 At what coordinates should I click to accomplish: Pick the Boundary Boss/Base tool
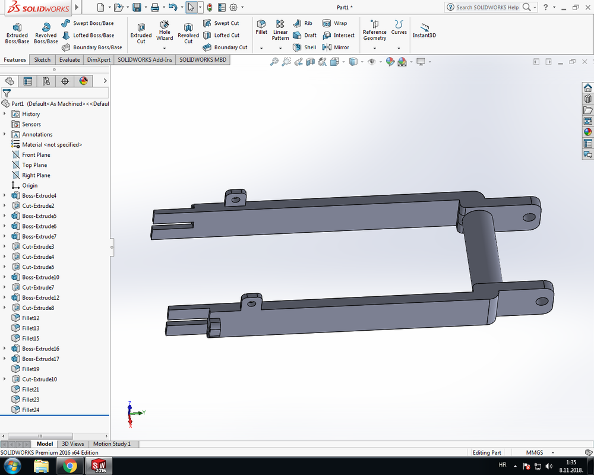[91, 47]
